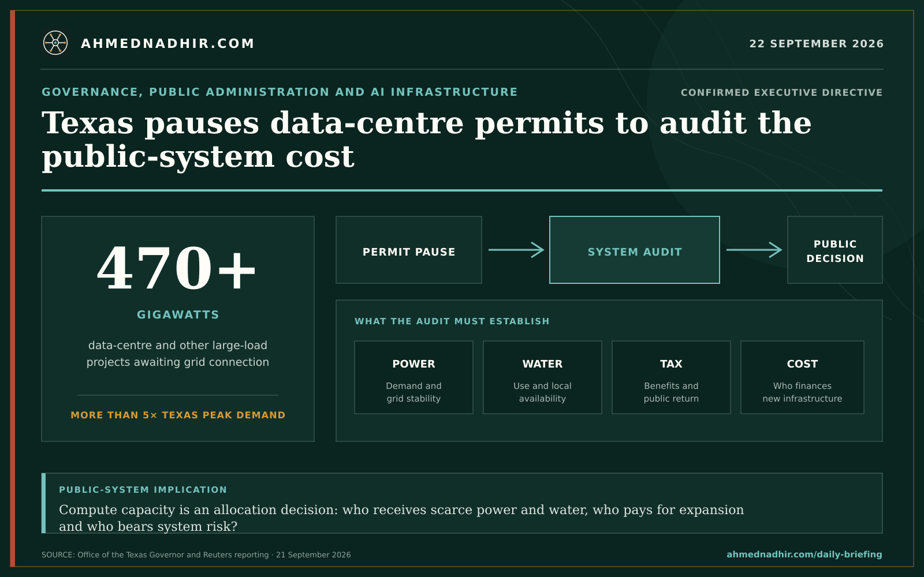Screen dimensions: 924x577
Task: Click the 'WHAT THE AUDIT MUST ESTABLISH' heading
Action: (452, 321)
